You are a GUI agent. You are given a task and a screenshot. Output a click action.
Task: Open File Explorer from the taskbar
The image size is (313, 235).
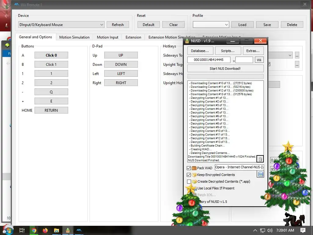click(57, 230)
